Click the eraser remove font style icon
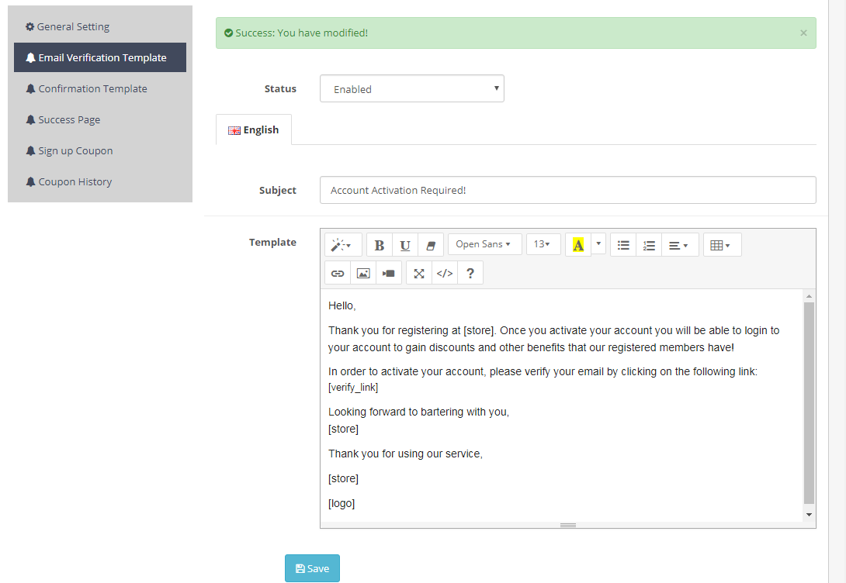846x583 pixels. click(431, 245)
